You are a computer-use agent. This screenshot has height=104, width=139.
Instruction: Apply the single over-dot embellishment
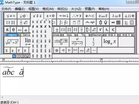[33, 31]
